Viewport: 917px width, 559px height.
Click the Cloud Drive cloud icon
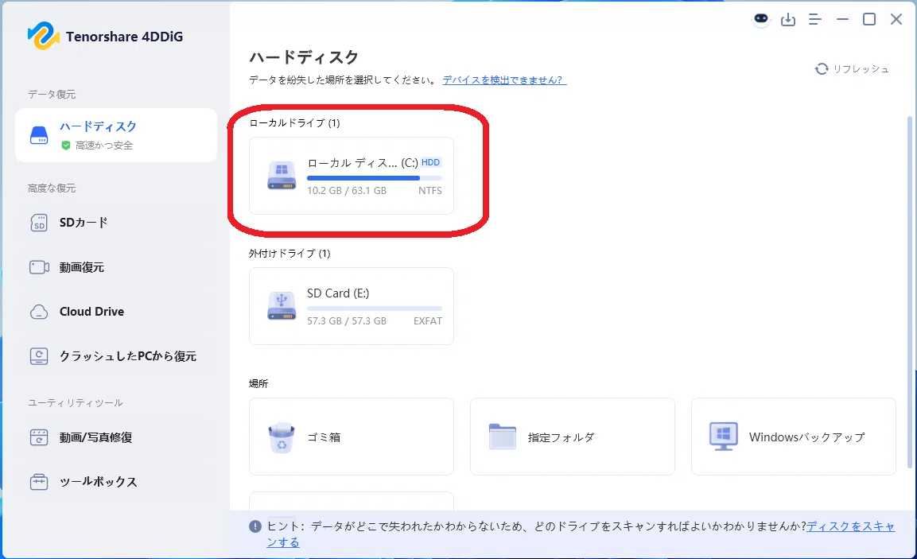pos(39,312)
